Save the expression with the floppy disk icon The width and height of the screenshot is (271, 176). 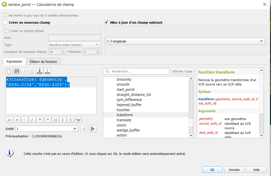click(17, 71)
